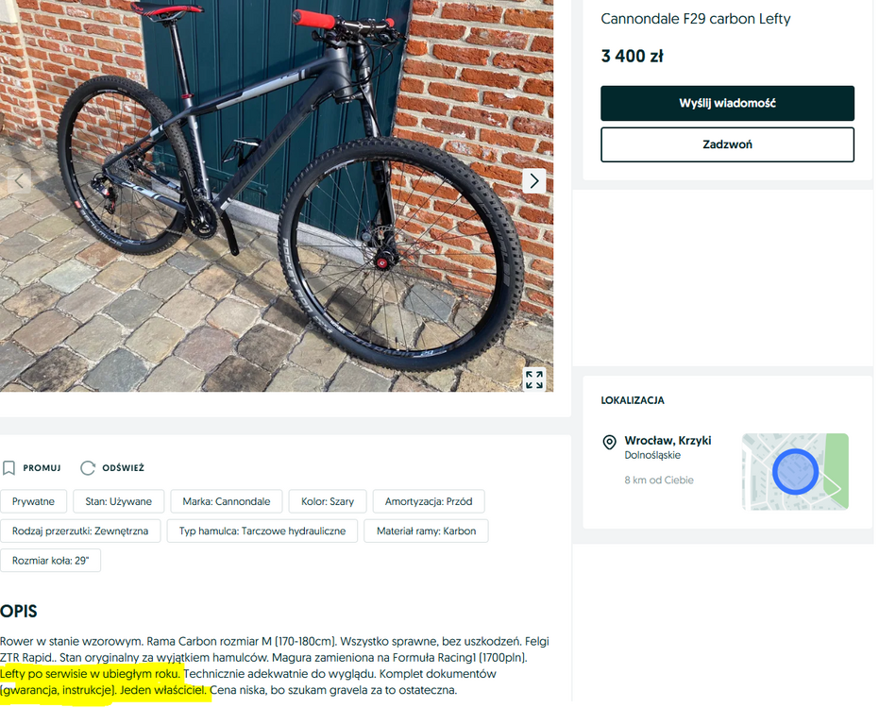This screenshot has width=879, height=708.
Task: Click the Prywatne listing tag
Action: [34, 501]
